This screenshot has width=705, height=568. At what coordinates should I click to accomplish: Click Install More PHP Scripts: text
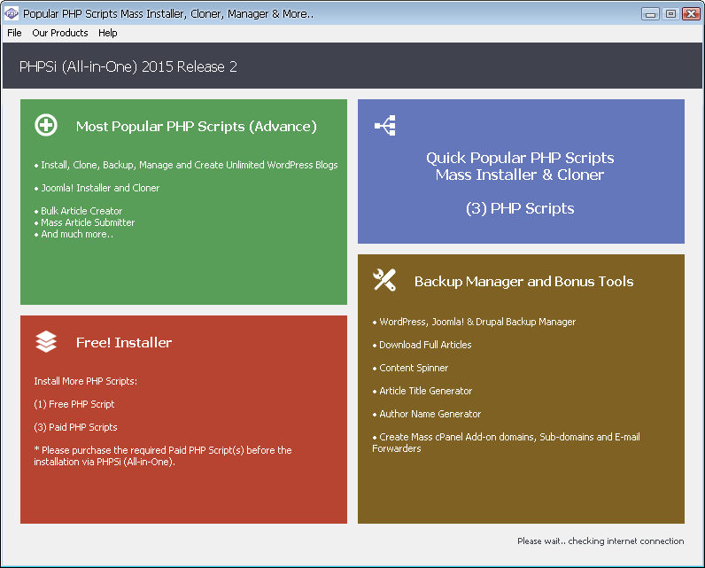tap(85, 381)
